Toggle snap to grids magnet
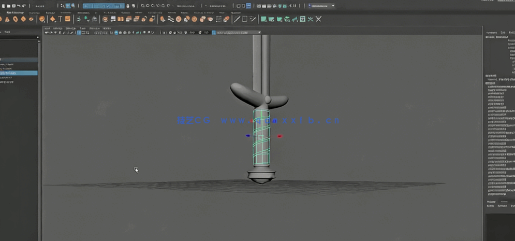Viewport: 515px width, 241px height. 142,6
